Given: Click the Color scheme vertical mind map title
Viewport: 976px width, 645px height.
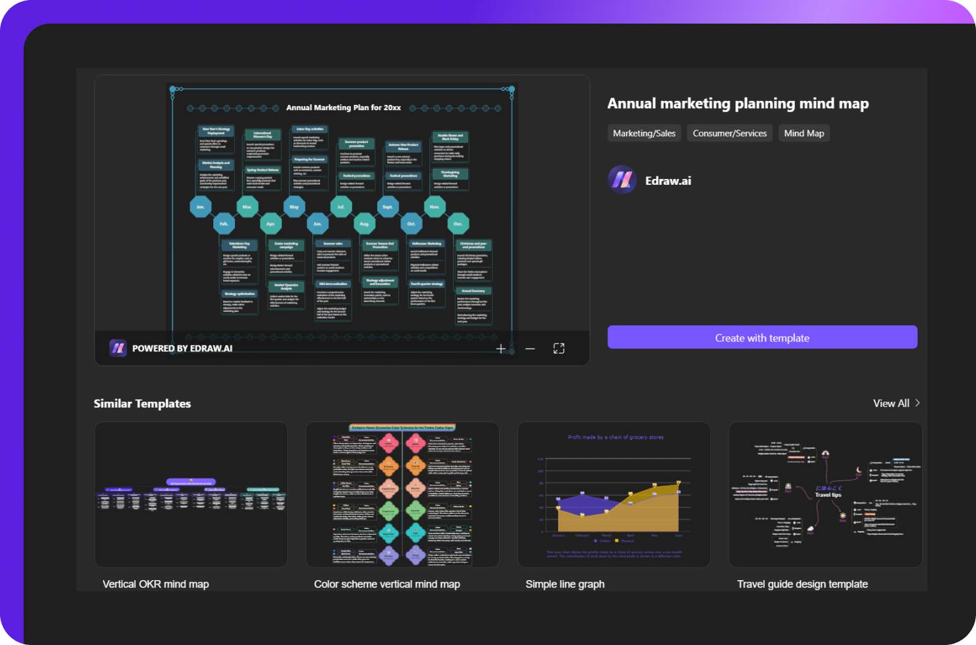Looking at the screenshot, I should 387,584.
